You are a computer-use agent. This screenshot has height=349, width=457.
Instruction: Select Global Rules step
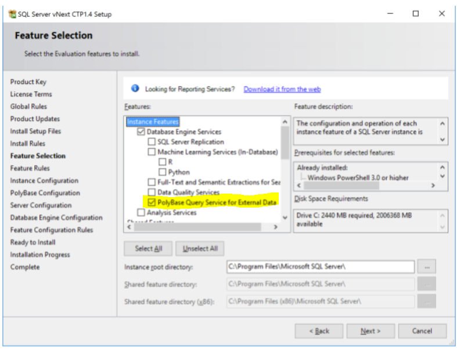click(x=28, y=107)
